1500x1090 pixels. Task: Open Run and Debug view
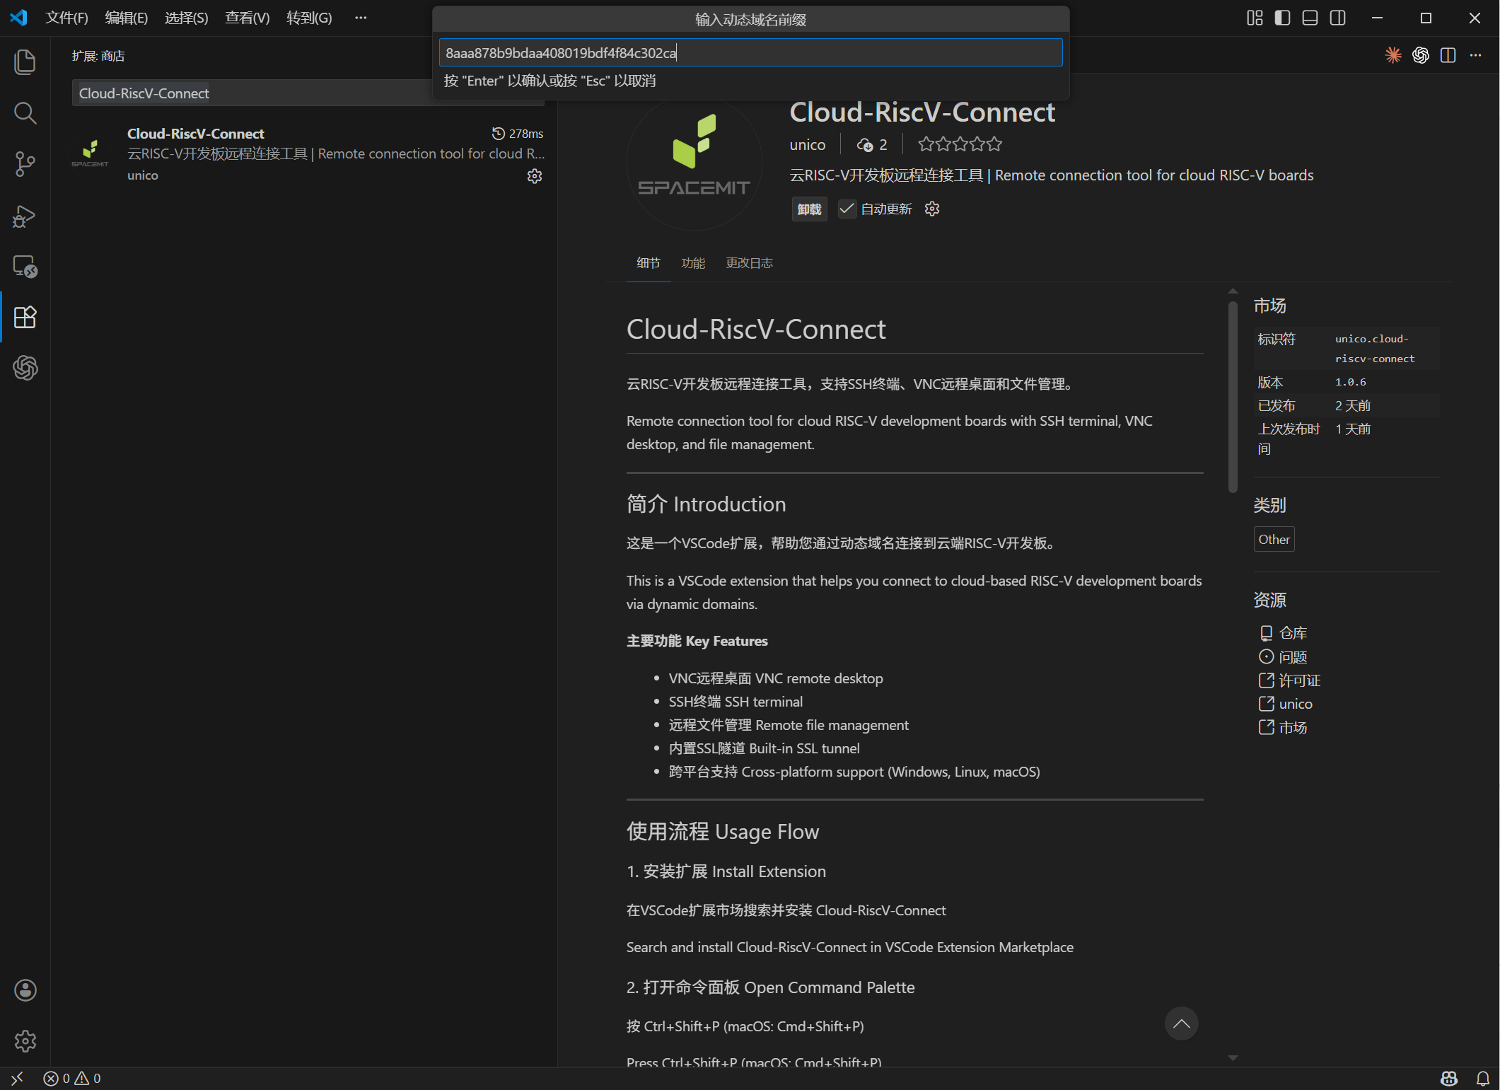(25, 216)
